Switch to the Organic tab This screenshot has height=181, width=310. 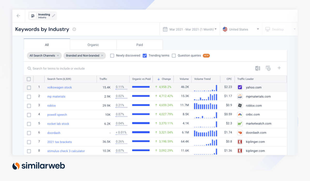click(x=93, y=44)
